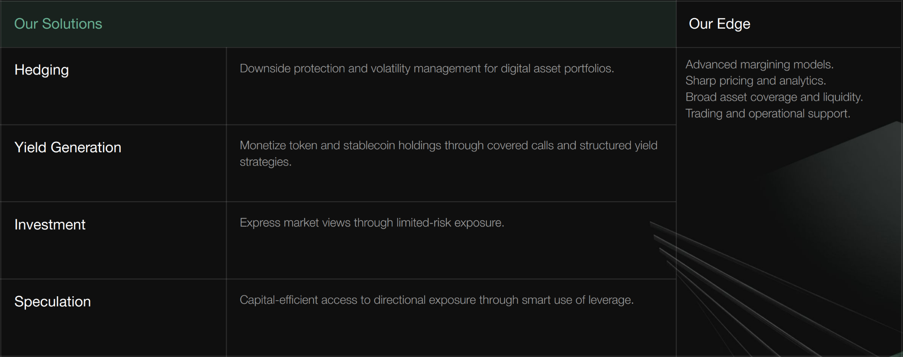Image resolution: width=903 pixels, height=357 pixels.
Task: Click the word strategies in Yield row
Action: 265,162
